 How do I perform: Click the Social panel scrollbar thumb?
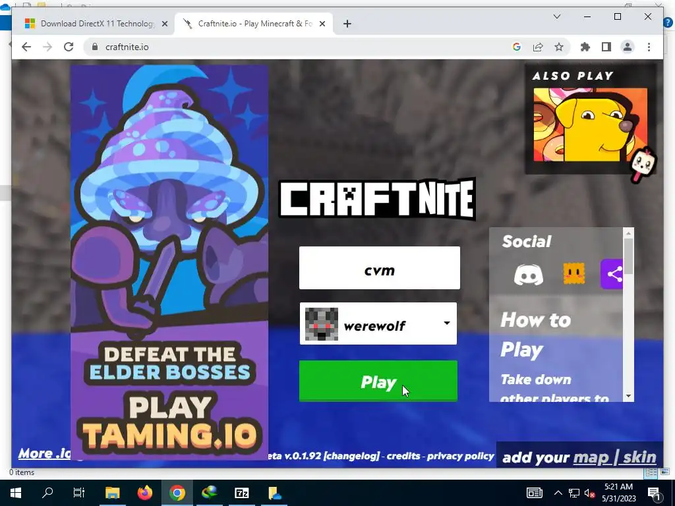(x=628, y=256)
